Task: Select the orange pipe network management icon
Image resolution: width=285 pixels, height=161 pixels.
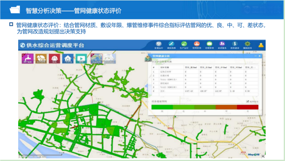Action: coord(196,45)
